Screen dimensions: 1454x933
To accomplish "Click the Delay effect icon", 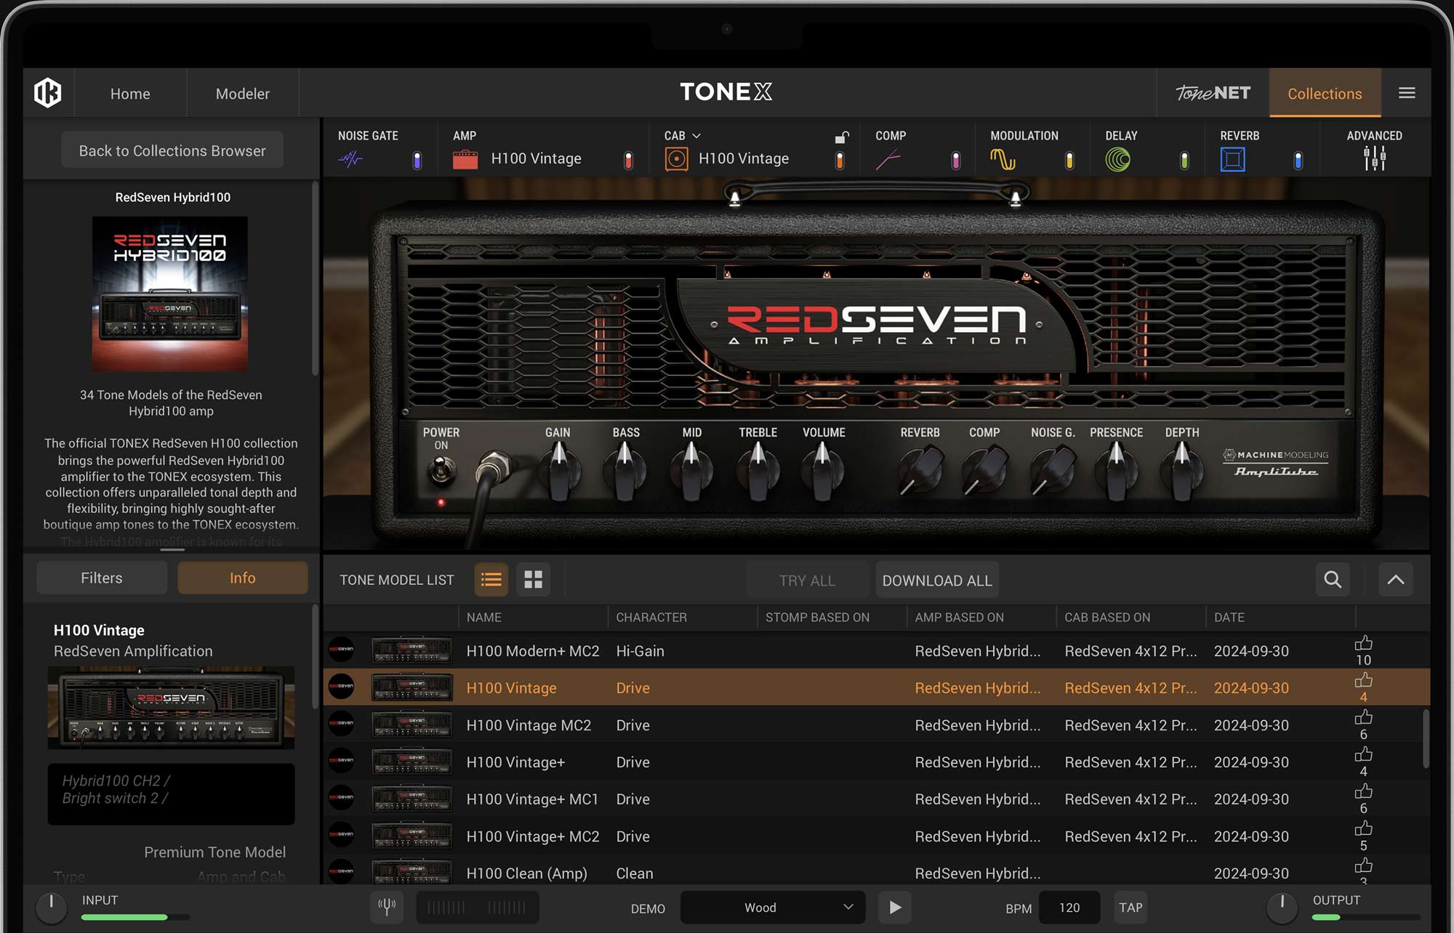I will [1117, 158].
